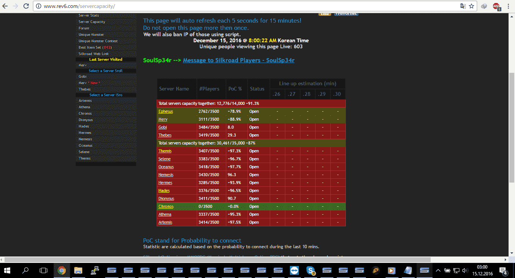Open File Explorer from the taskbar
The image size is (515, 278).
[x=78, y=270]
